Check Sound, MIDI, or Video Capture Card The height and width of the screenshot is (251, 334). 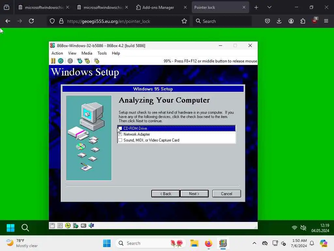point(120,140)
